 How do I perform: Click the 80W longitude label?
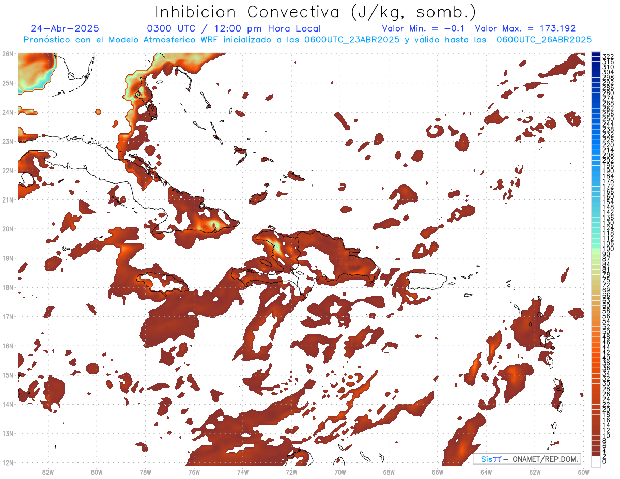(96, 472)
